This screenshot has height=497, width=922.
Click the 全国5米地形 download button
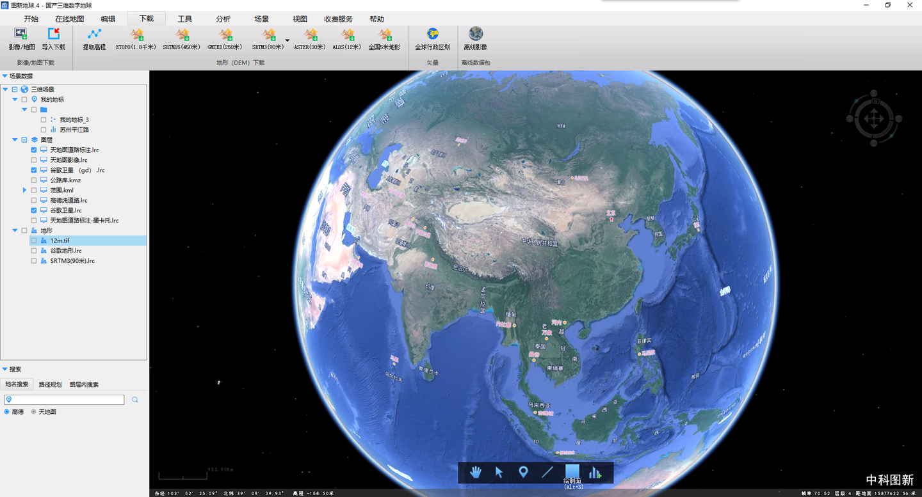coord(384,39)
